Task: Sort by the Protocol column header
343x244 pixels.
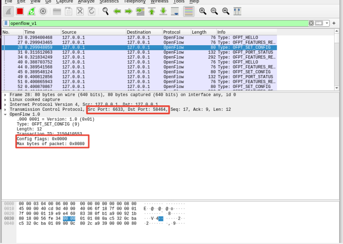Action: point(176,32)
